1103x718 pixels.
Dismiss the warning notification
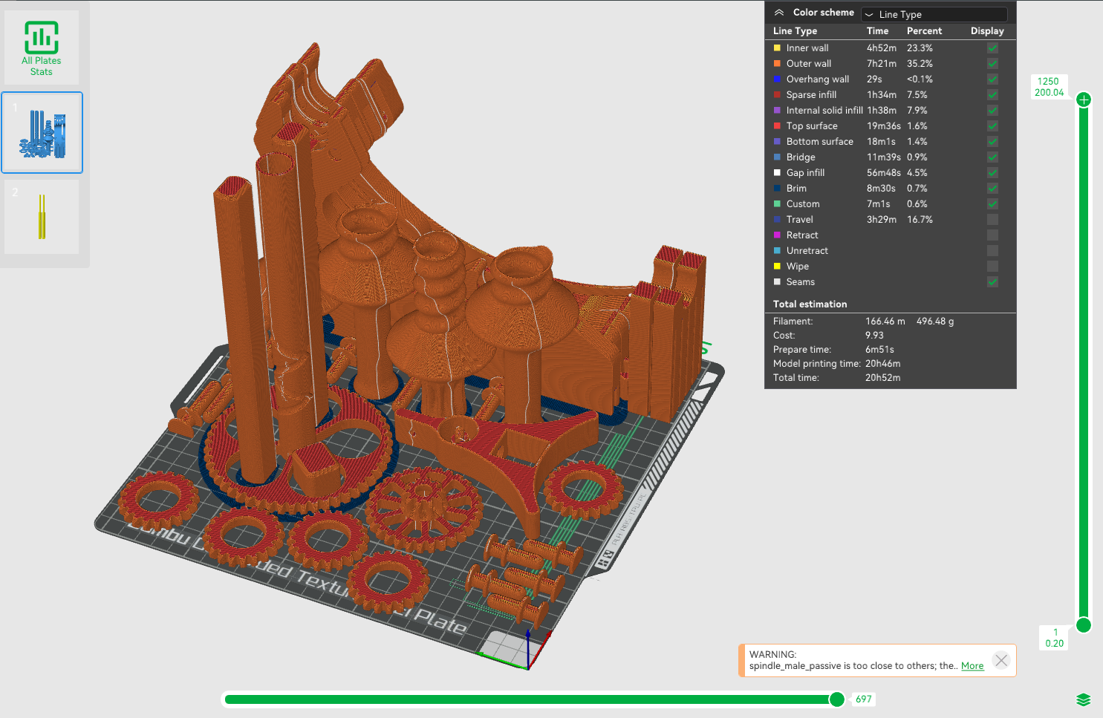[1001, 660]
